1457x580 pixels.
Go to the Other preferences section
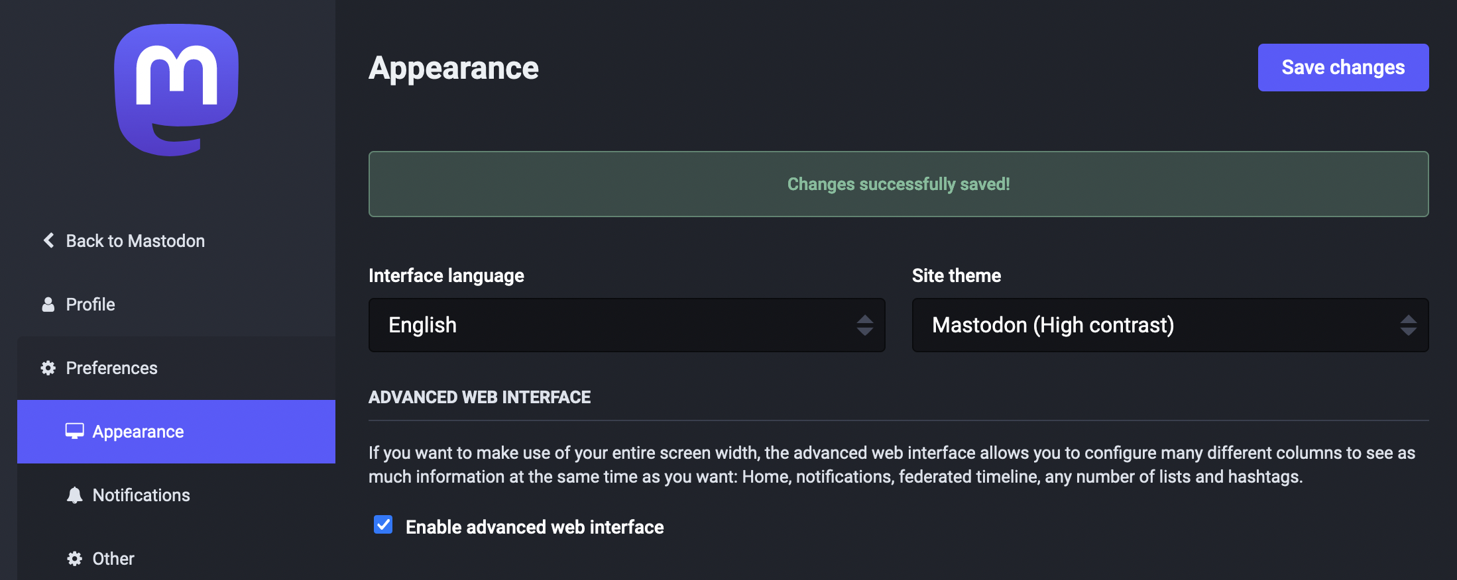[113, 559]
